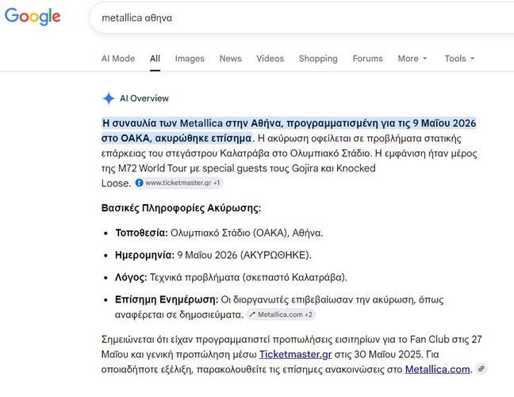Click the Βασικές Πληροφορίες Ακύρωσης heading
Image resolution: width=514 pixels, height=397 pixels.
click(181, 208)
